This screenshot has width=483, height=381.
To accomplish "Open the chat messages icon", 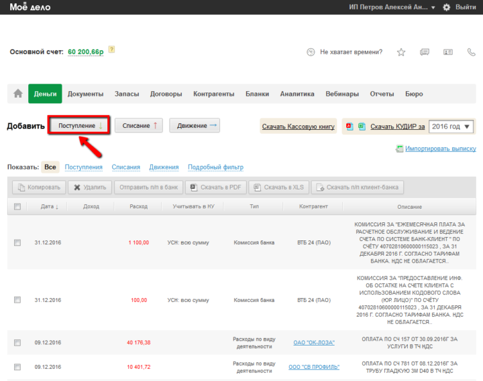I will click(x=424, y=52).
